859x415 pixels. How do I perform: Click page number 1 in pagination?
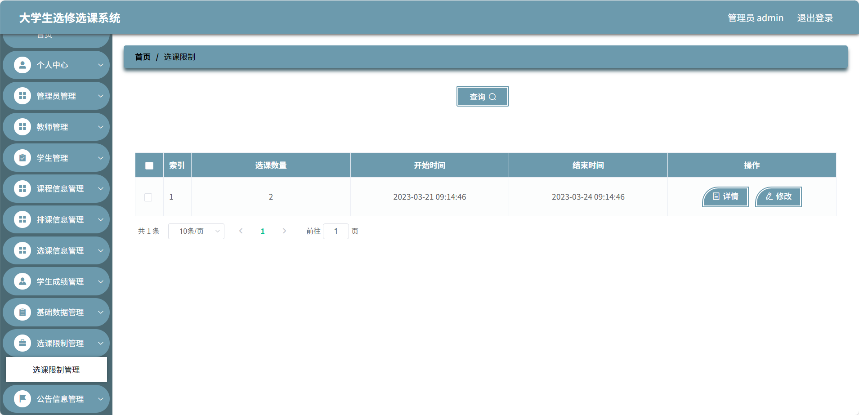coord(263,231)
